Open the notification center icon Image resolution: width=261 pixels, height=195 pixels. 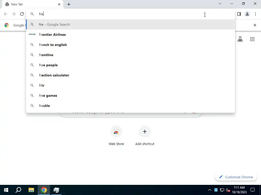[253, 190]
